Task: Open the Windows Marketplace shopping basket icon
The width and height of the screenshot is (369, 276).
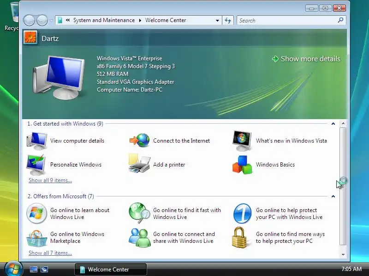Action: (x=36, y=238)
